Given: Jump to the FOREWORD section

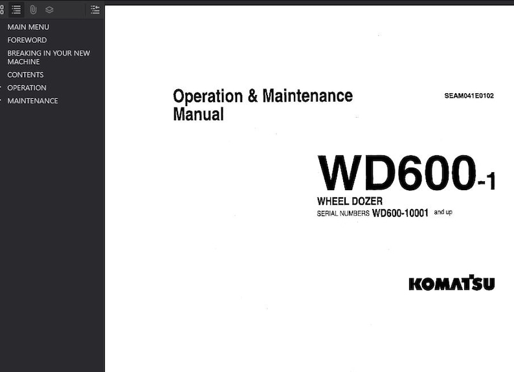Looking at the screenshot, I should pyautogui.click(x=27, y=40).
